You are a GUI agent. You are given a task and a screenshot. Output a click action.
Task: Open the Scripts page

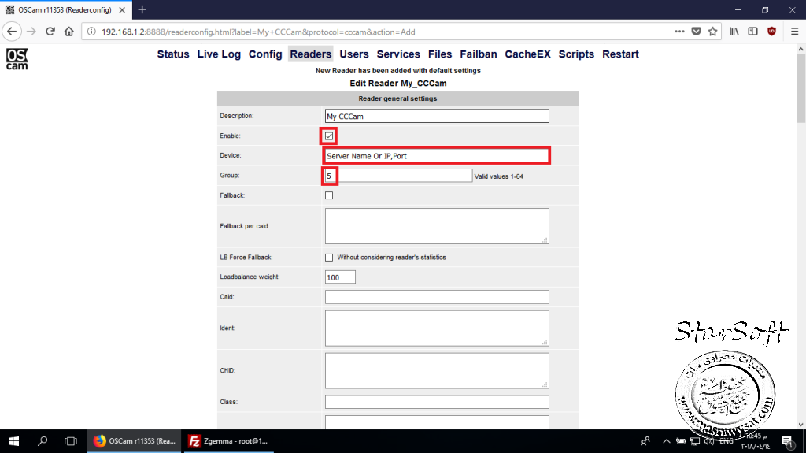[576, 54]
